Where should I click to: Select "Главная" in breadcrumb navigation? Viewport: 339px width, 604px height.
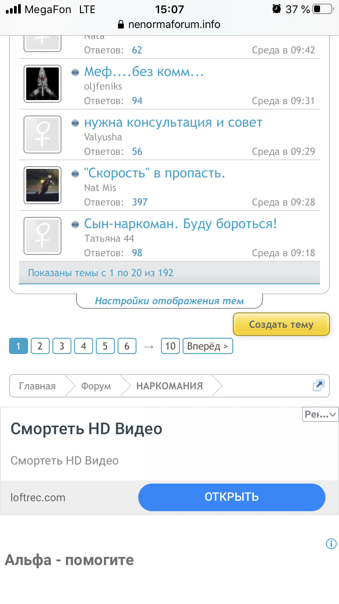[38, 386]
